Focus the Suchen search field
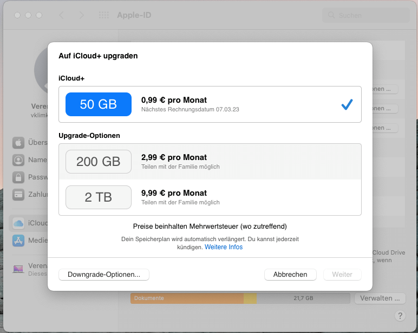The width and height of the screenshot is (418, 333). (x=366, y=15)
